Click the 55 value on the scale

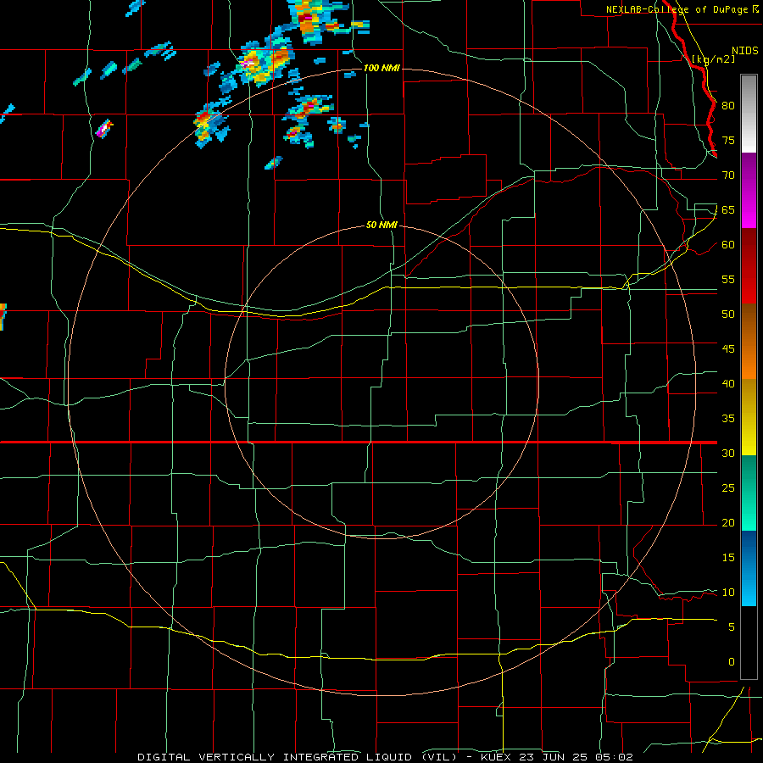coord(728,279)
